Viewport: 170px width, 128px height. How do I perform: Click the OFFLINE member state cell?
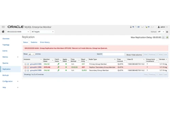[x=47, y=67]
